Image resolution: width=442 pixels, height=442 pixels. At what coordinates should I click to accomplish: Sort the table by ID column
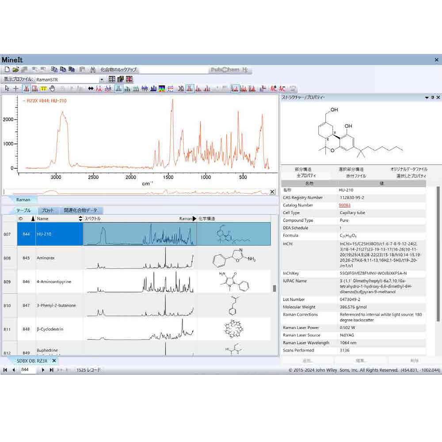tap(27, 219)
